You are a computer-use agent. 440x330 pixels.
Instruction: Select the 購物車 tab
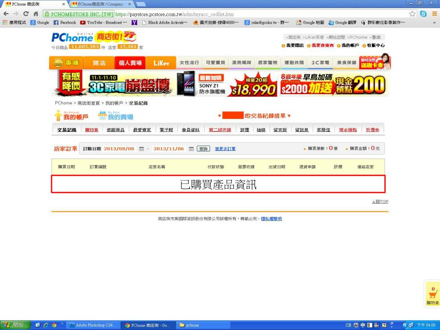click(x=92, y=130)
